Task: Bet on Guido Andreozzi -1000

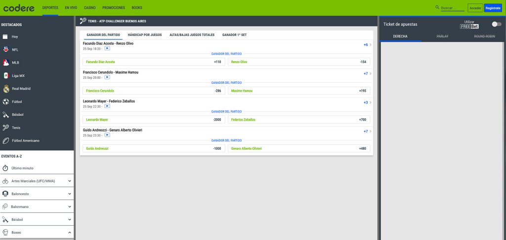Action: (x=154, y=149)
